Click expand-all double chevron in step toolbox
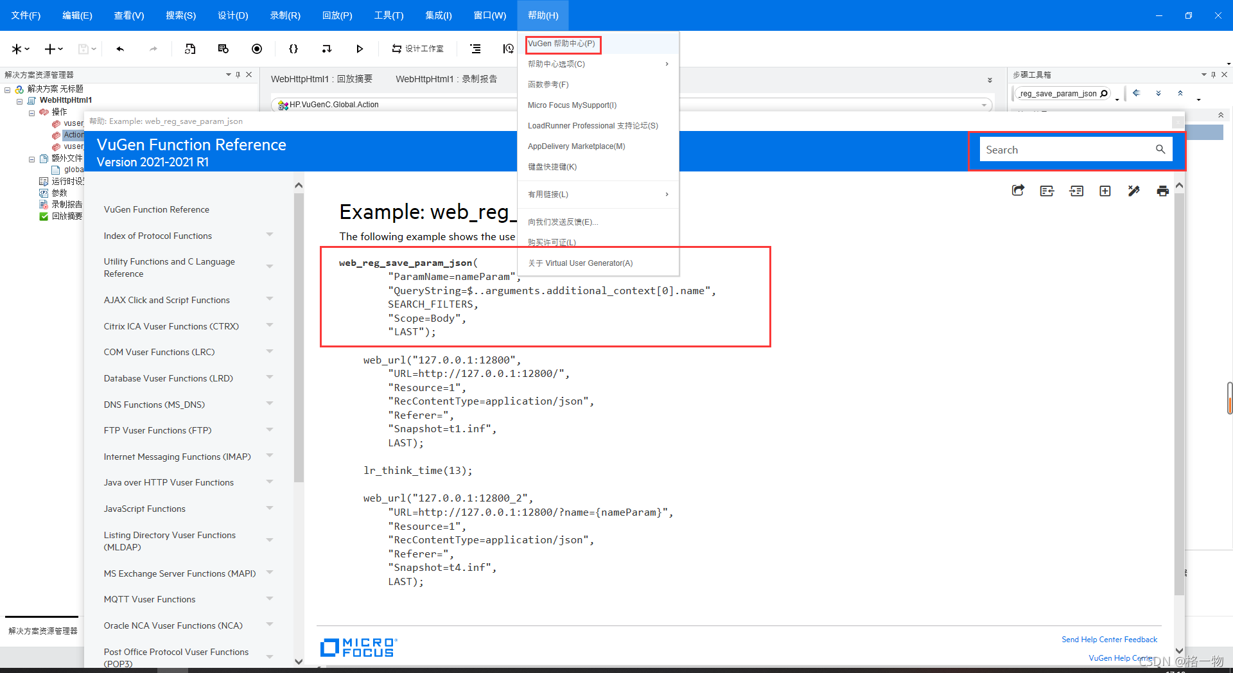1233x673 pixels. [1159, 93]
